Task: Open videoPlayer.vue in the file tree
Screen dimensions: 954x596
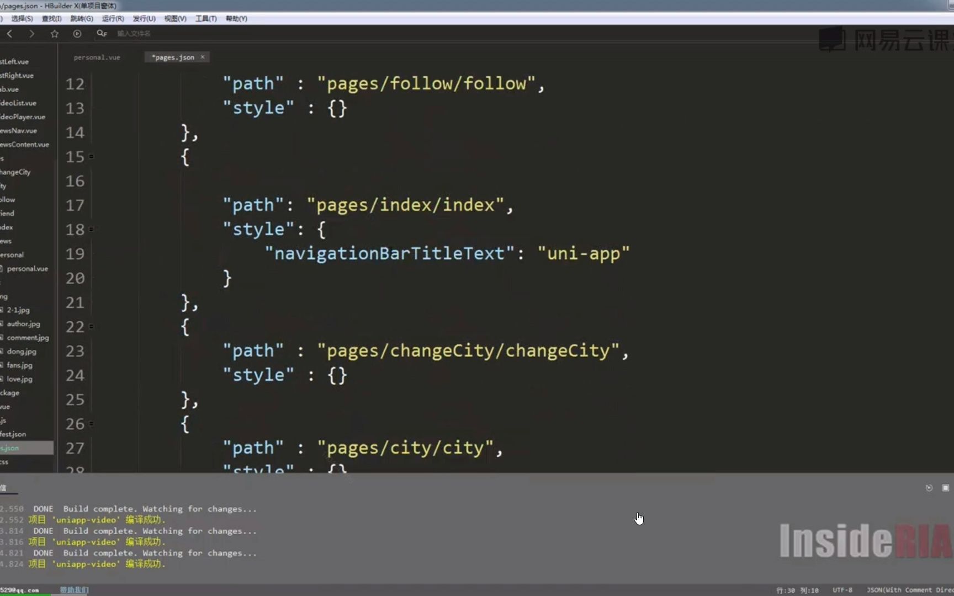Action: [x=23, y=117]
